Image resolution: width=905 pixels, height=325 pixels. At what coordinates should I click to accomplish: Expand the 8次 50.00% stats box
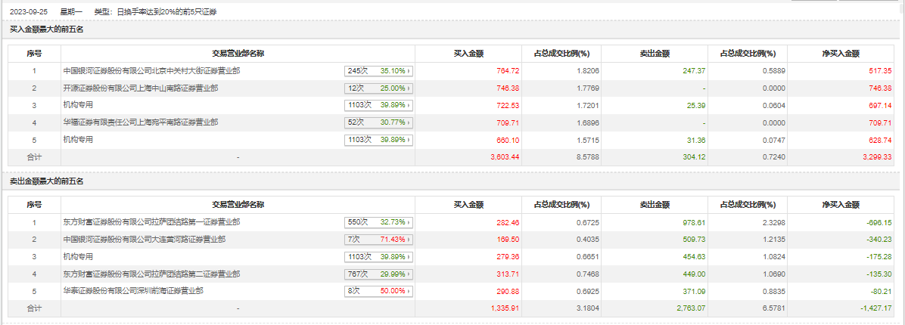pos(378,291)
